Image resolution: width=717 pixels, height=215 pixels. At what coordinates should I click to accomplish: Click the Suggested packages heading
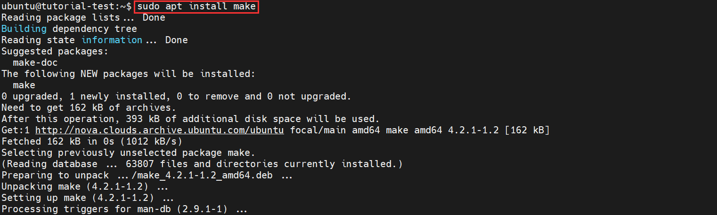(x=55, y=51)
